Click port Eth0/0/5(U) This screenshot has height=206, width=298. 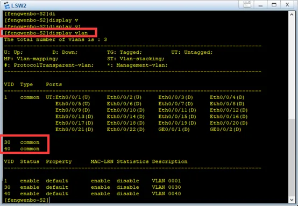[73, 104]
